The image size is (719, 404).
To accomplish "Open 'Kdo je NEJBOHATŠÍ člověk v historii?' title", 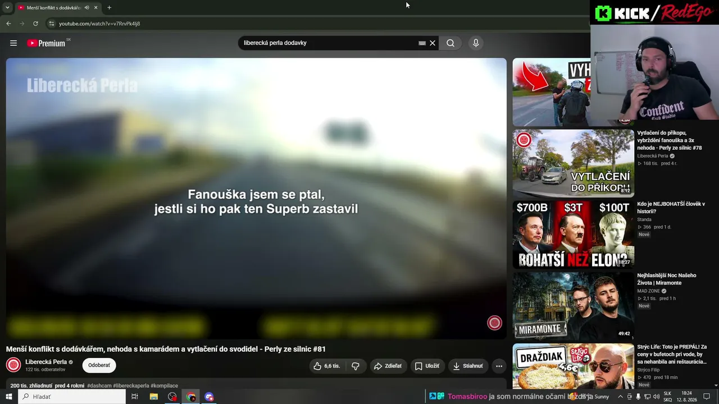I will point(671,208).
